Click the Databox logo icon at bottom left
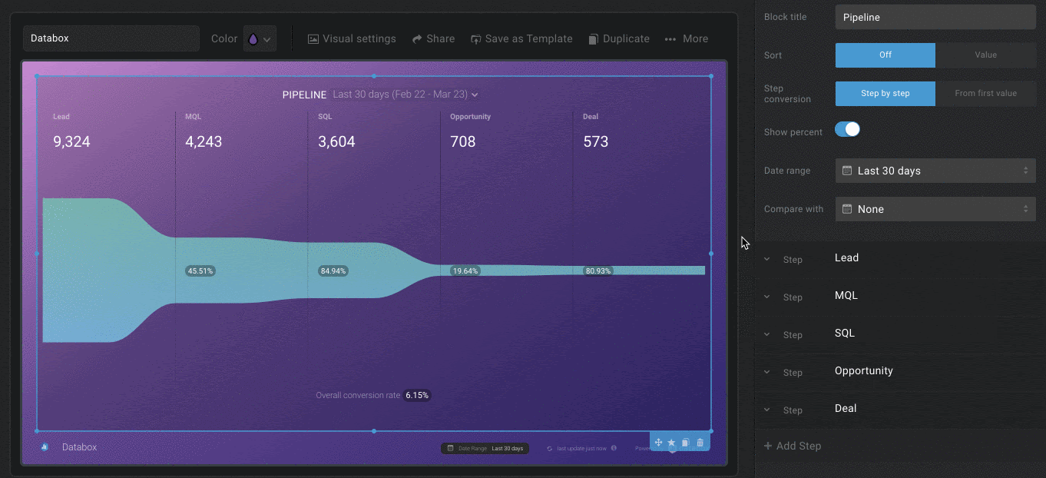The height and width of the screenshot is (478, 1046). pyautogui.click(x=45, y=447)
